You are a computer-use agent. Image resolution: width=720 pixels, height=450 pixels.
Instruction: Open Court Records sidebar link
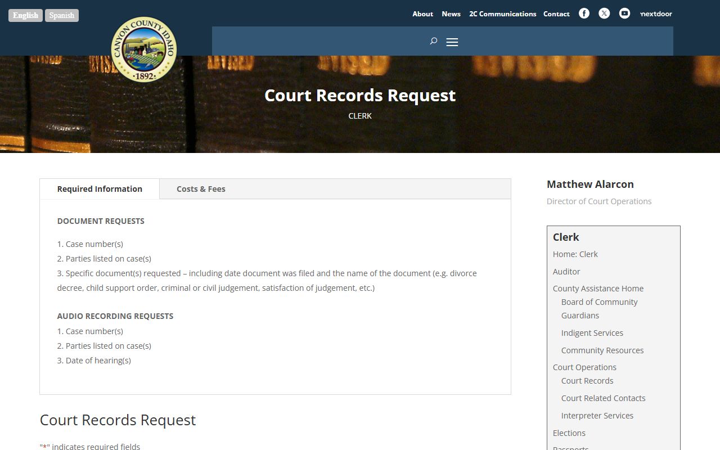587,381
